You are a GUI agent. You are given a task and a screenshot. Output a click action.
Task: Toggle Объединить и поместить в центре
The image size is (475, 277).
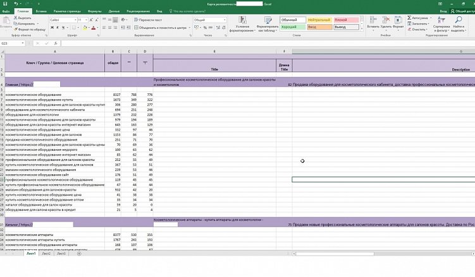click(161, 28)
